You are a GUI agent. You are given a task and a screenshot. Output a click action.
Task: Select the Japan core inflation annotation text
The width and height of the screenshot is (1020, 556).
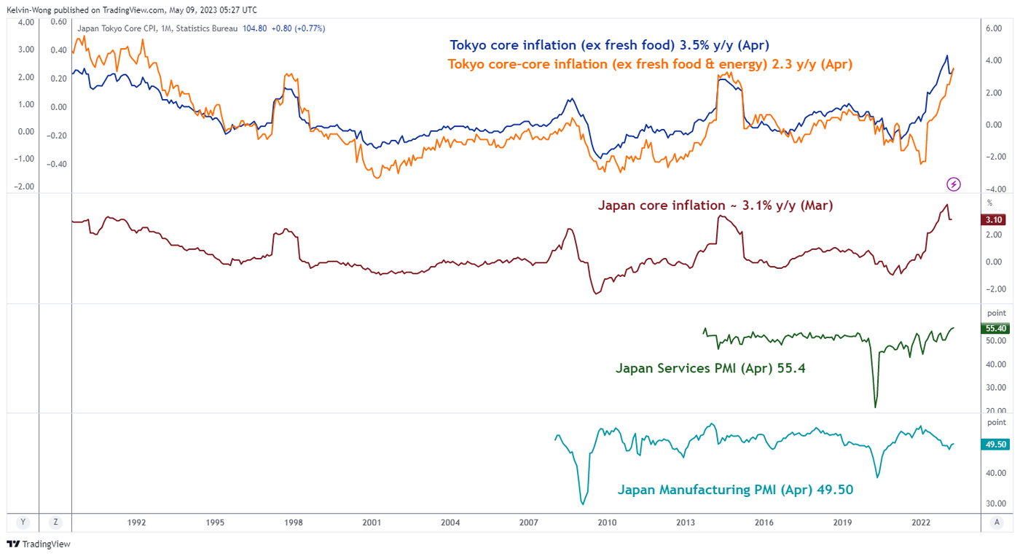[x=715, y=205]
